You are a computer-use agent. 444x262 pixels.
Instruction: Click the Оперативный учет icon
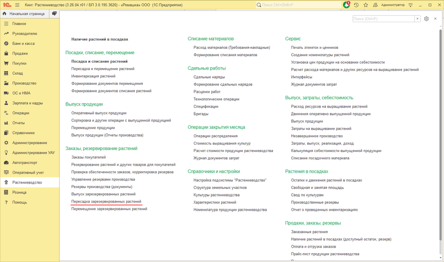6,173
